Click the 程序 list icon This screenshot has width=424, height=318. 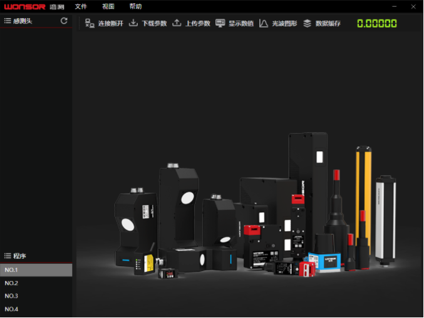click(x=8, y=256)
